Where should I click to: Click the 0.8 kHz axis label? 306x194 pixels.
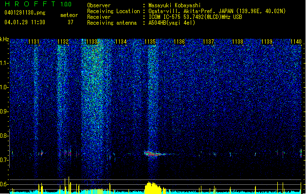pos(4,136)
